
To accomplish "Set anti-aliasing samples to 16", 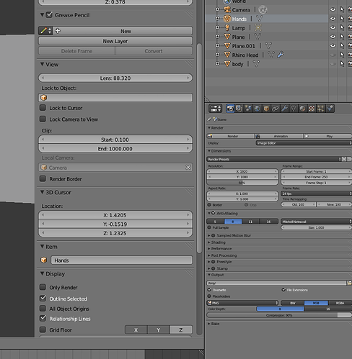I will (x=269, y=222).
